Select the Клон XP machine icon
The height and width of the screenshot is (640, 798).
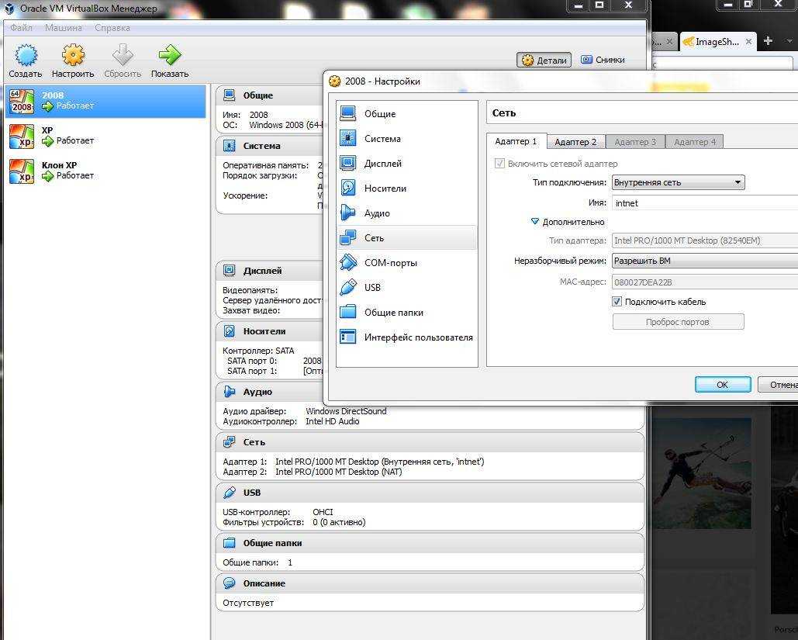22,171
